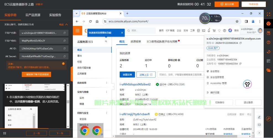Open the 资源报表 tab
273x138 pixels.
[136, 42]
